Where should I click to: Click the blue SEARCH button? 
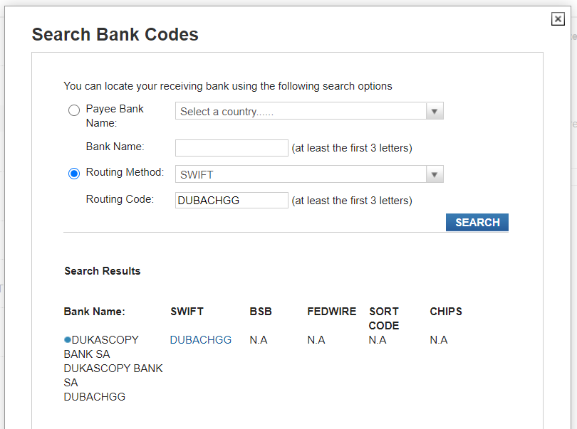(477, 223)
